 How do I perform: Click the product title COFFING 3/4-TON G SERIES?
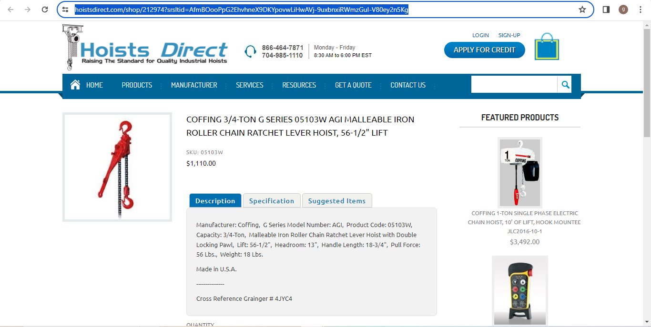pyautogui.click(x=300, y=126)
